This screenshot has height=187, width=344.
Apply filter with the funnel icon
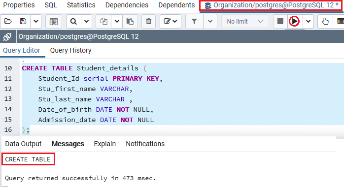point(194,22)
